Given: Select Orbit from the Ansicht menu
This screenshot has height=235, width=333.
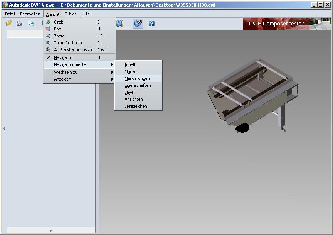Looking at the screenshot, I should pos(80,22).
